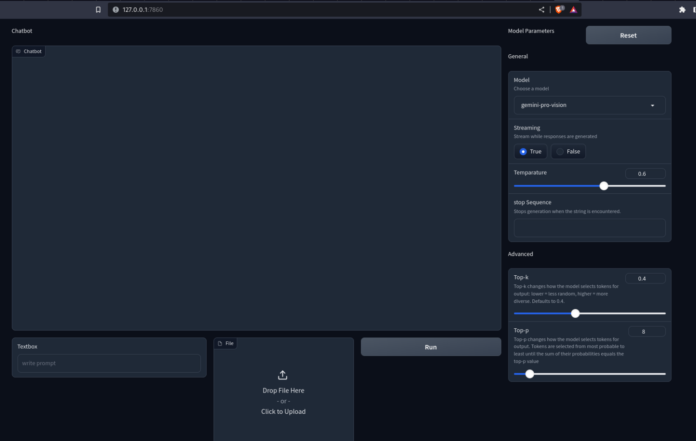Screen dimensions: 696x441
Task: Open the browser extensions puzzle icon
Action: click(x=682, y=9)
